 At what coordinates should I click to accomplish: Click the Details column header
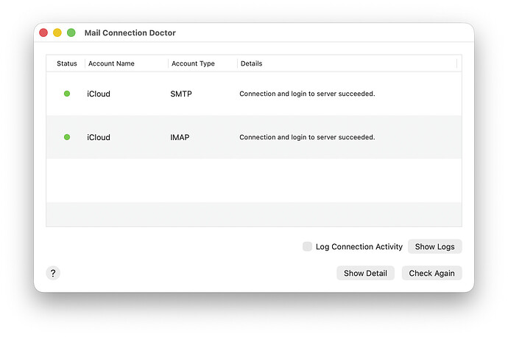coord(251,63)
